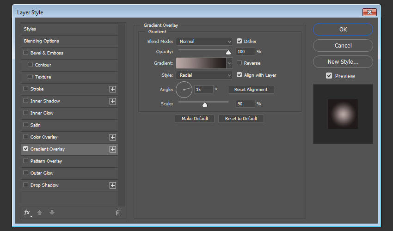393x231 pixels.
Task: Click the plus icon beside Color Overlay
Action: (112, 137)
